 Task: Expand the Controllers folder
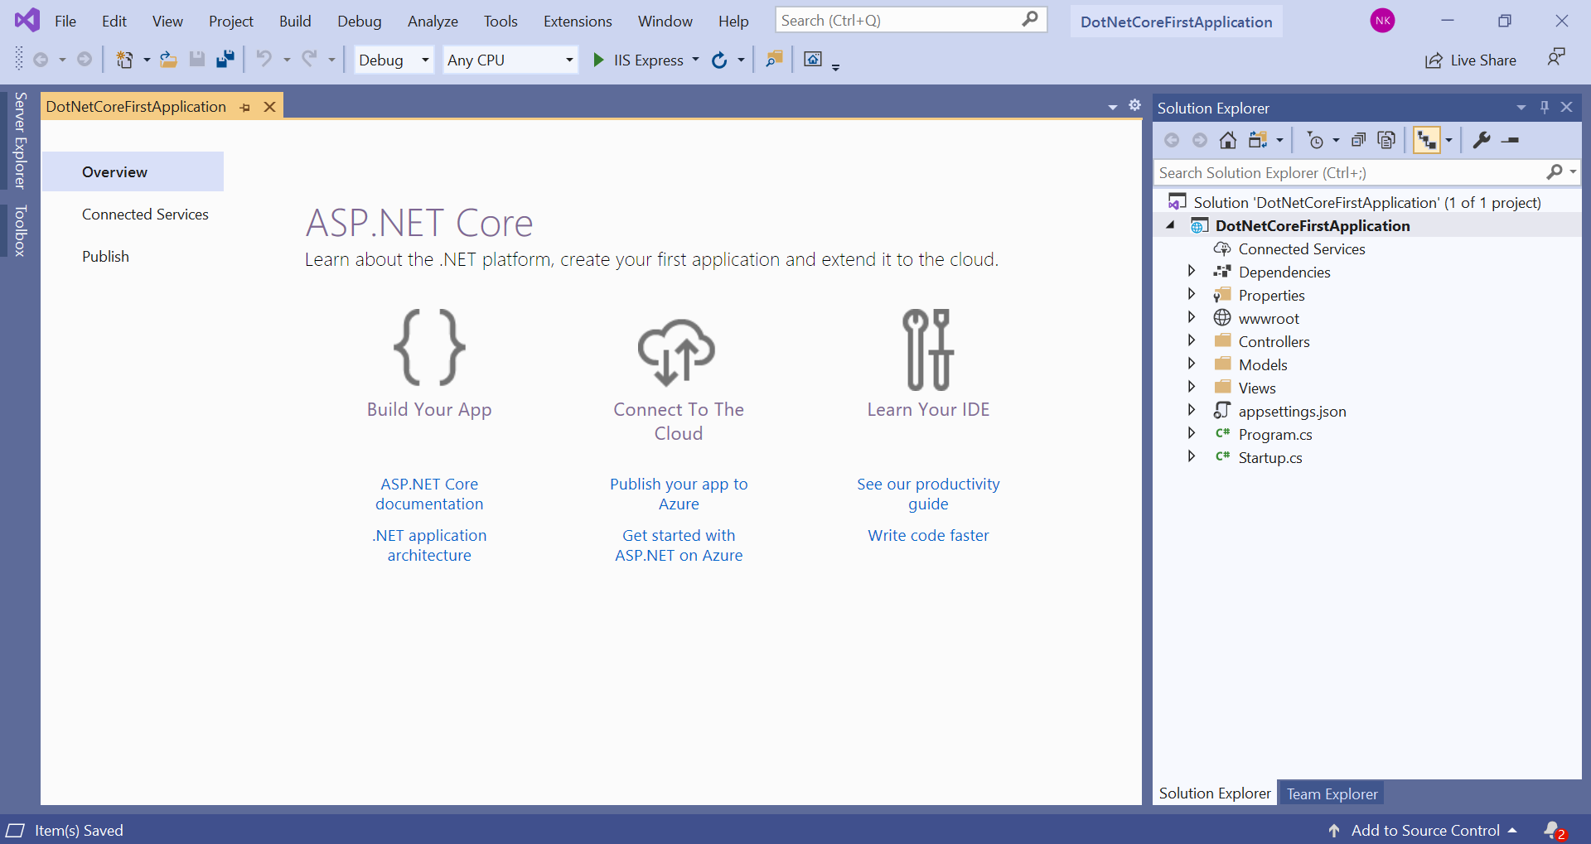click(x=1192, y=340)
